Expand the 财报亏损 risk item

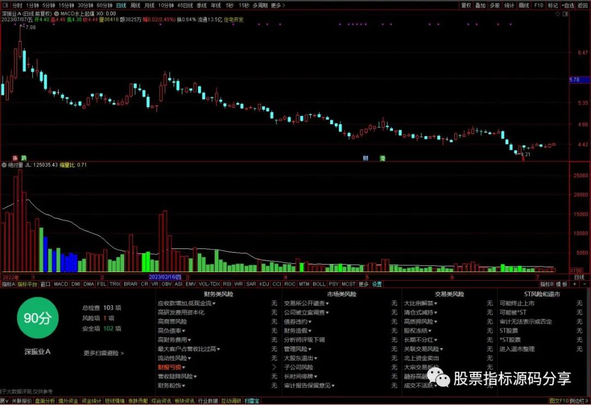click(171, 367)
